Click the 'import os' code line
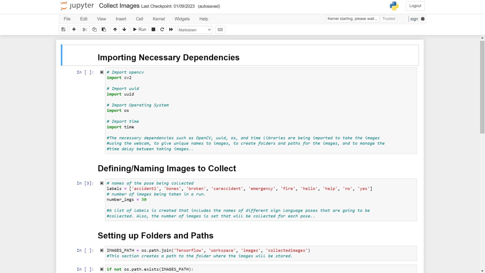The width and height of the screenshot is (485, 273). coord(118,111)
